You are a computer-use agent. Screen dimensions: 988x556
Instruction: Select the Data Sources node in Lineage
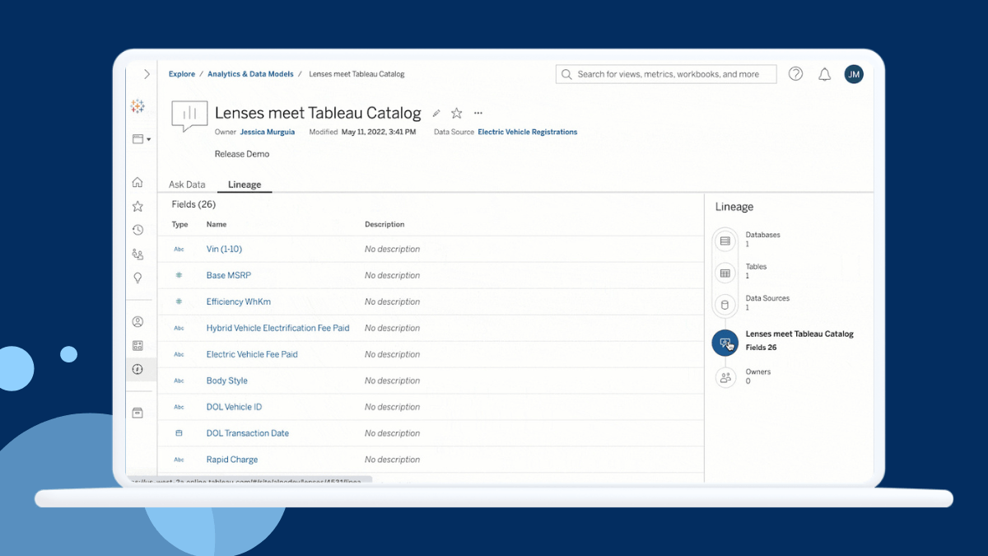pyautogui.click(x=725, y=305)
